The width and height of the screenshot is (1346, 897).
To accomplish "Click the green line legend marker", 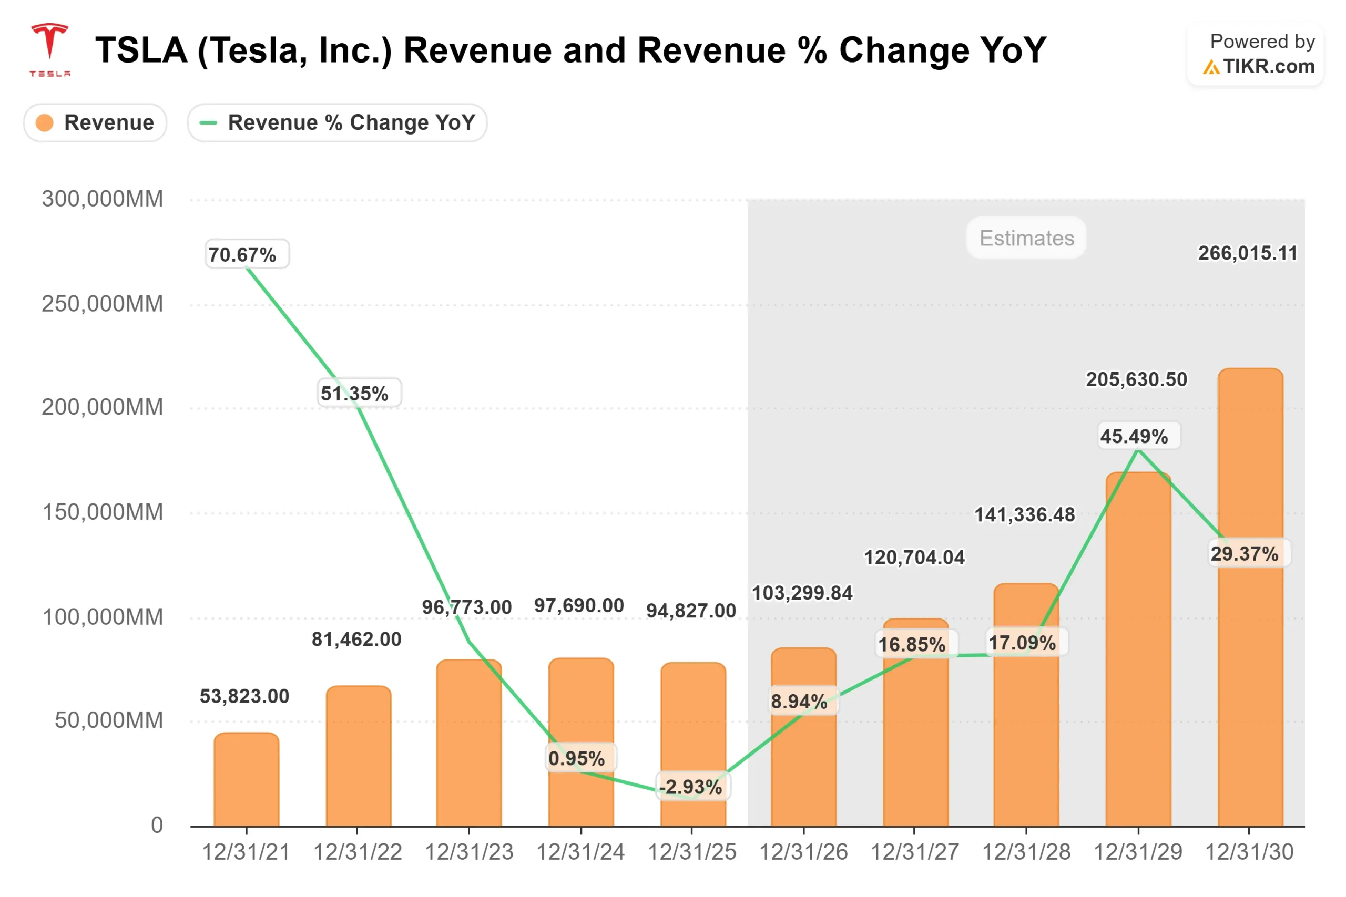I will point(208,122).
